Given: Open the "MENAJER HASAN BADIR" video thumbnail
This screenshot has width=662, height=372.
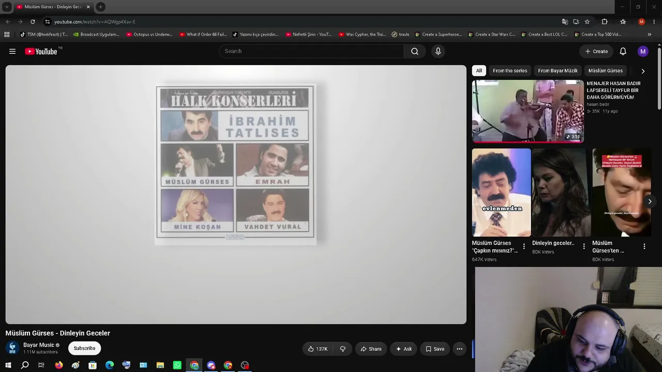Looking at the screenshot, I should tap(528, 111).
